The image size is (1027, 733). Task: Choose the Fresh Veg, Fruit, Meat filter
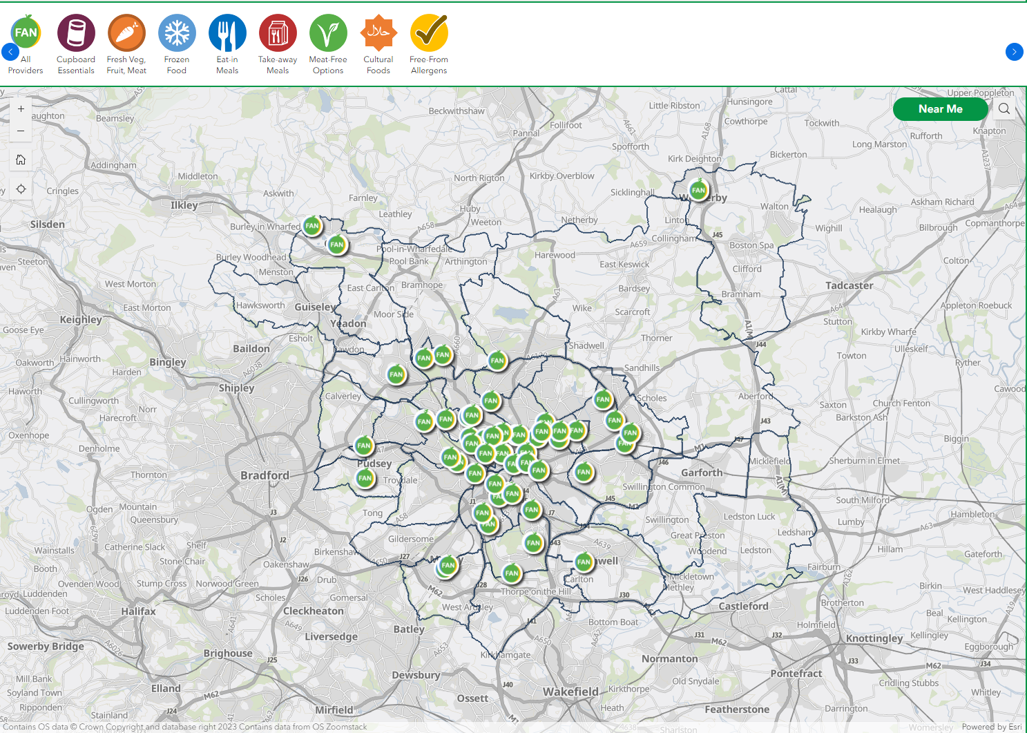126,33
